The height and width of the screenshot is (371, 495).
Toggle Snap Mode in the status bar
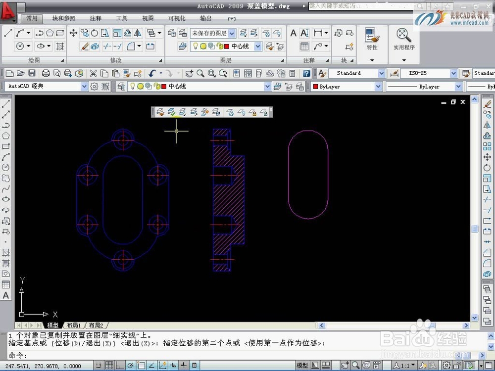pyautogui.click(x=99, y=366)
